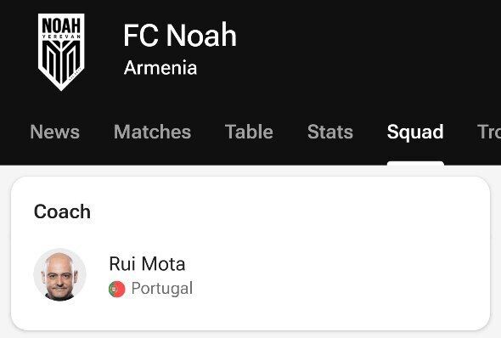Click empty space in the Coach card

click(335, 256)
